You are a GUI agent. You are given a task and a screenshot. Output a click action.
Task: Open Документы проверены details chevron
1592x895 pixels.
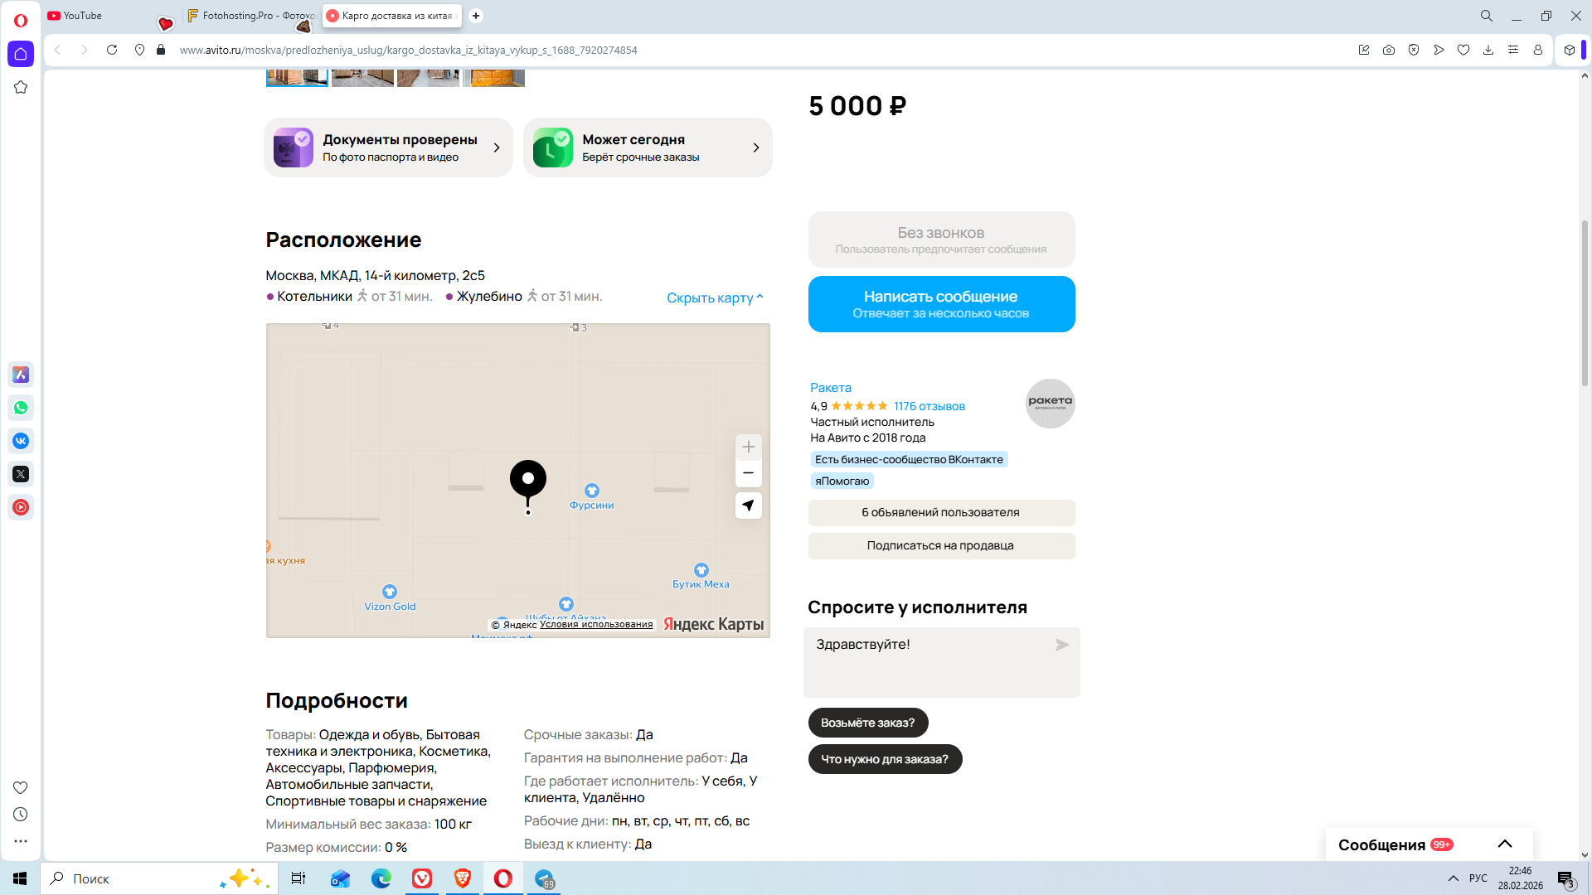click(497, 148)
